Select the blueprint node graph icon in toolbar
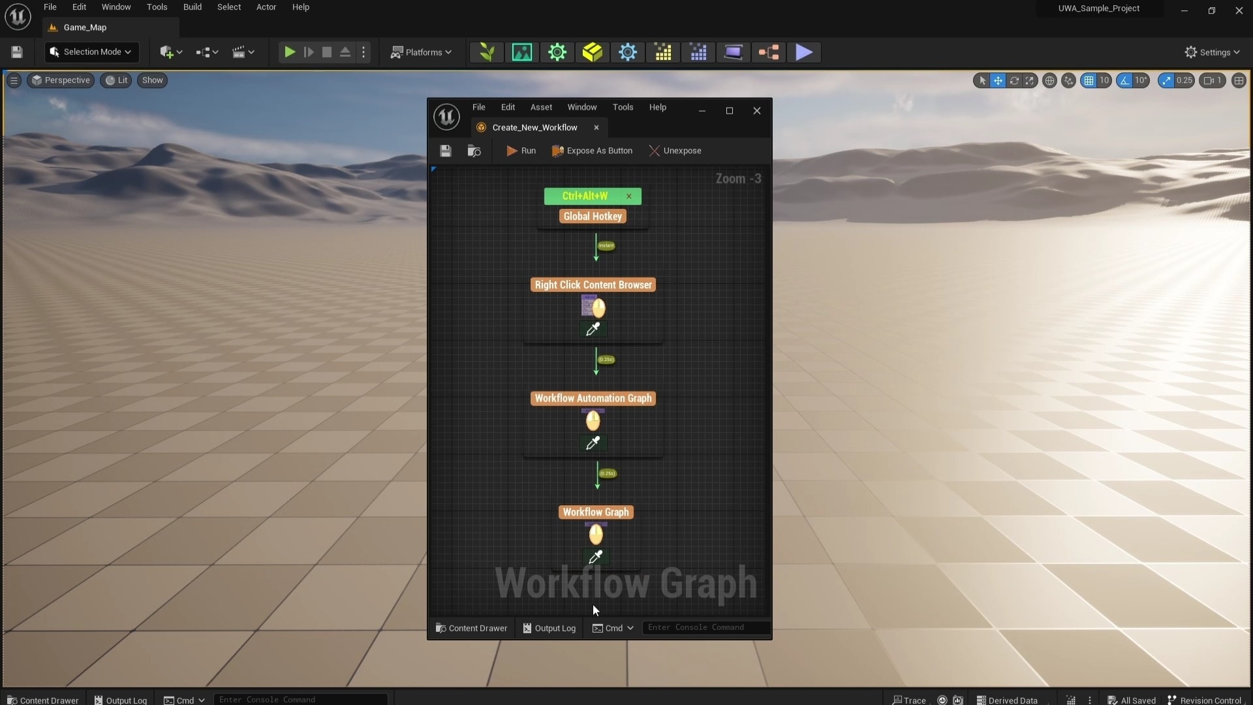Image resolution: width=1253 pixels, height=705 pixels. pyautogui.click(x=768, y=52)
